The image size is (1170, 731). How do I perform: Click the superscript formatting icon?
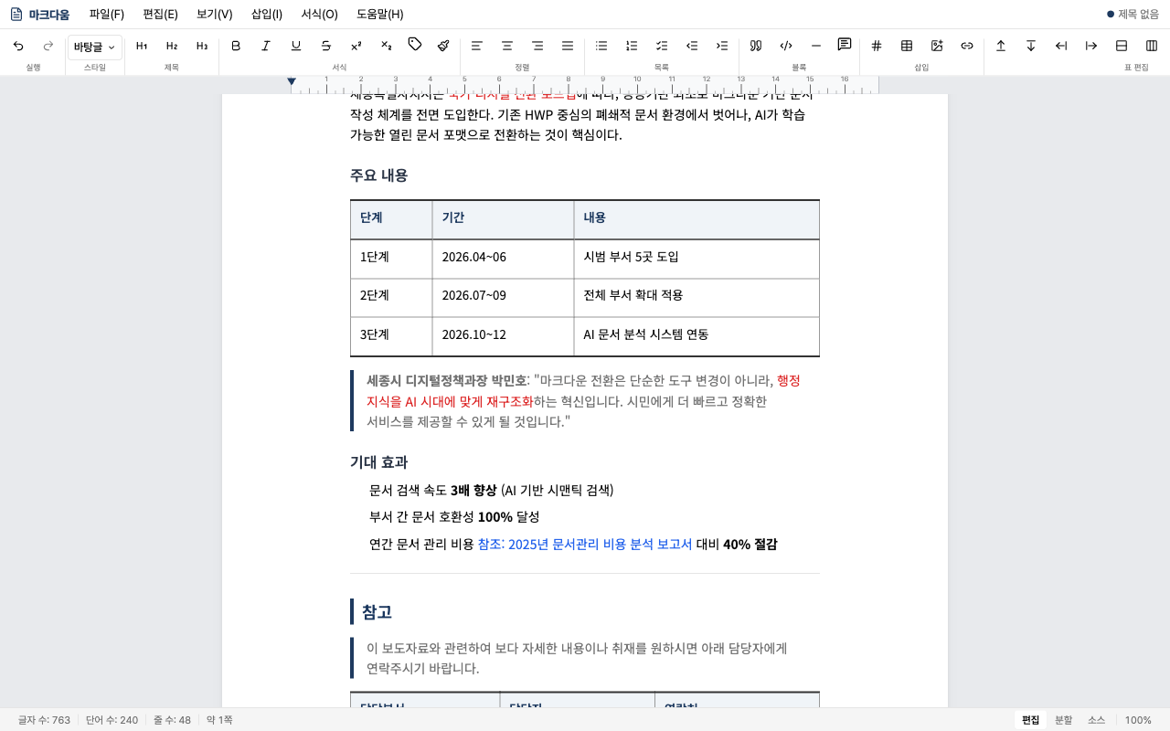(356, 45)
